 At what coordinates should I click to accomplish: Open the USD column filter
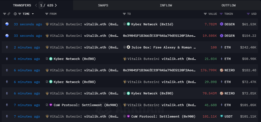[x=248, y=14]
